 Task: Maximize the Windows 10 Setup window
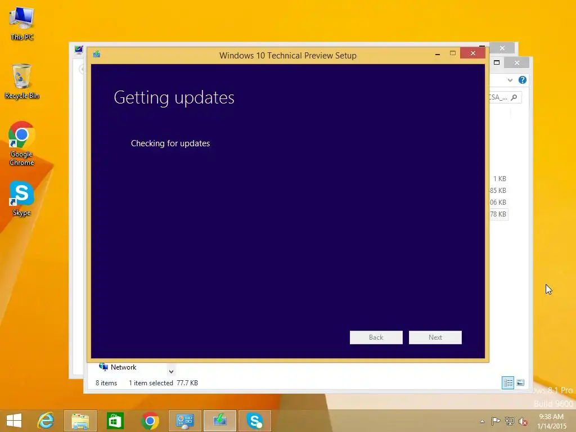[453, 53]
